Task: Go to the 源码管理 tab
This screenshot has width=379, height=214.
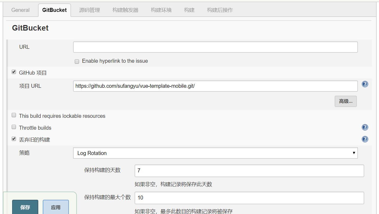Action: tap(89, 10)
